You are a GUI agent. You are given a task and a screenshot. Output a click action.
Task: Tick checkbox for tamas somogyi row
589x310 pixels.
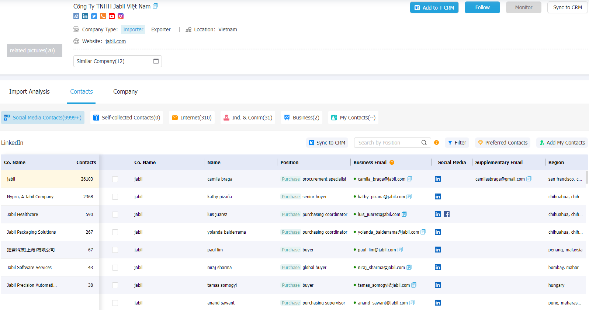115,285
